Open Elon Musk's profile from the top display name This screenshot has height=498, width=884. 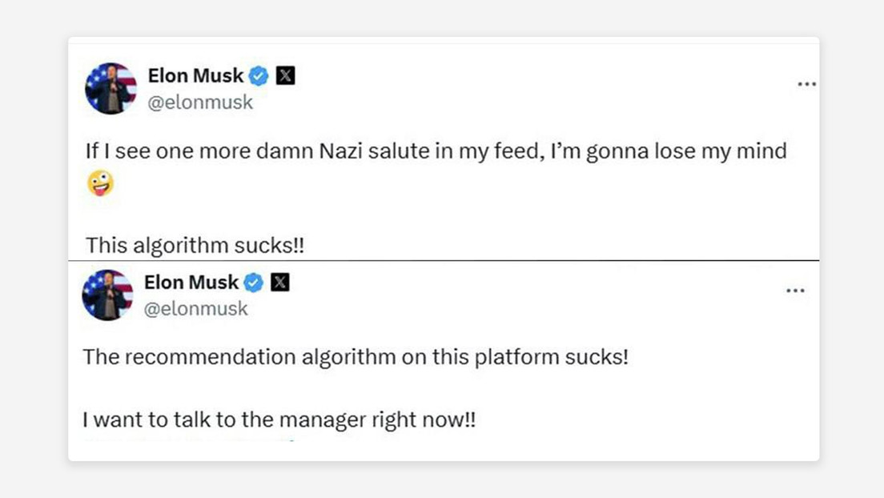(x=195, y=75)
